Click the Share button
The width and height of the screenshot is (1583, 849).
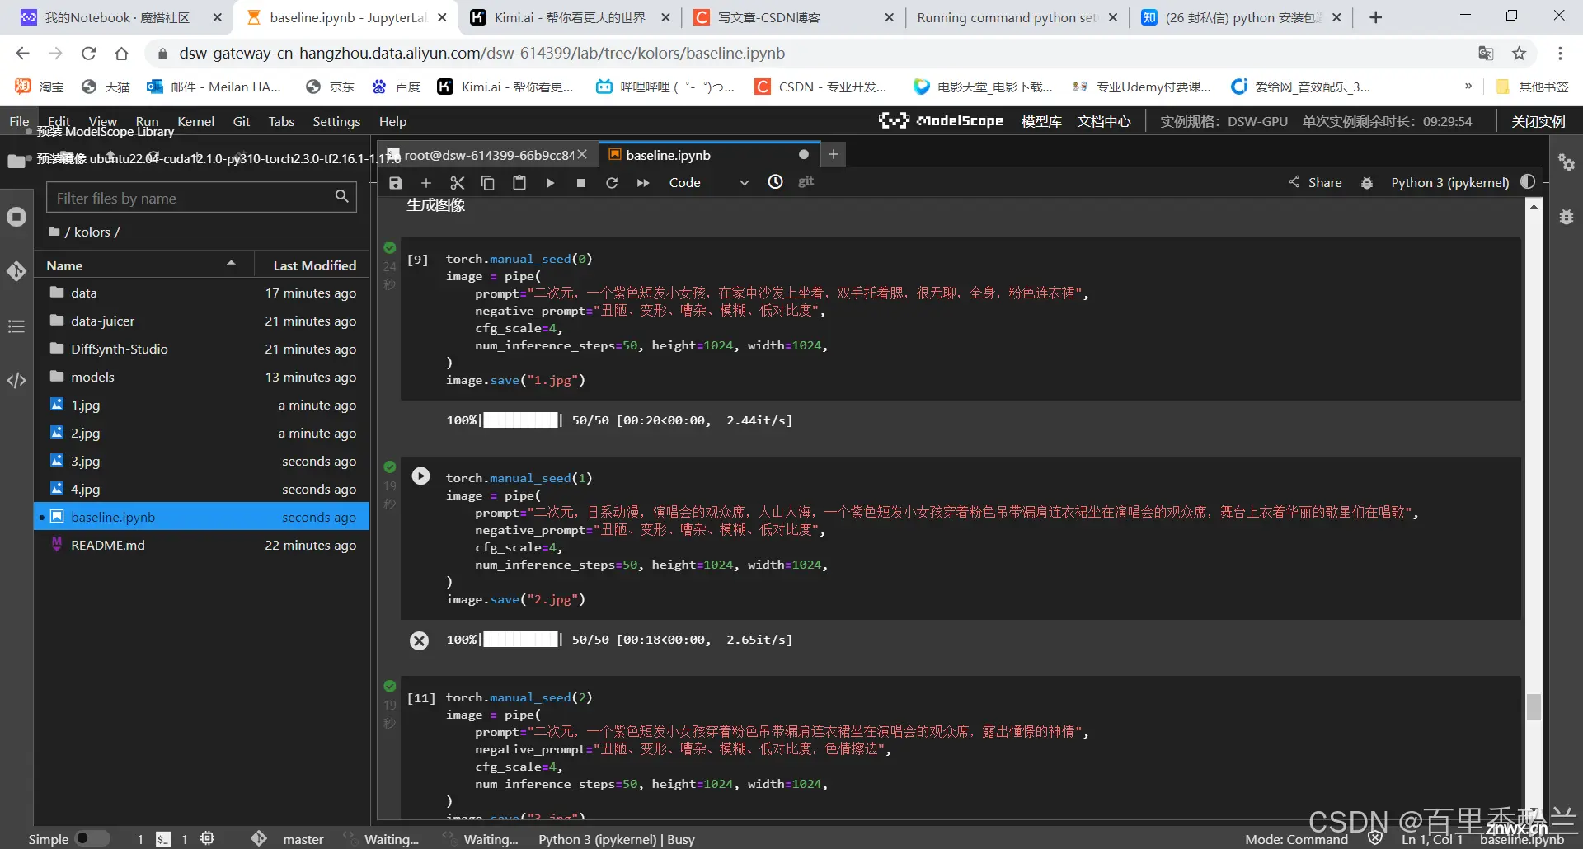(x=1315, y=182)
